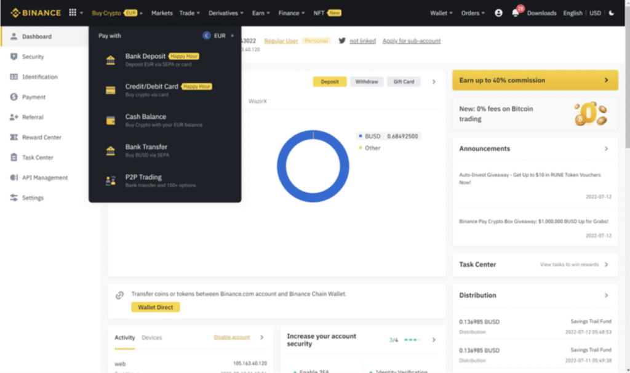This screenshot has width=630, height=373.
Task: Expand the Finance menu
Action: coord(291,13)
